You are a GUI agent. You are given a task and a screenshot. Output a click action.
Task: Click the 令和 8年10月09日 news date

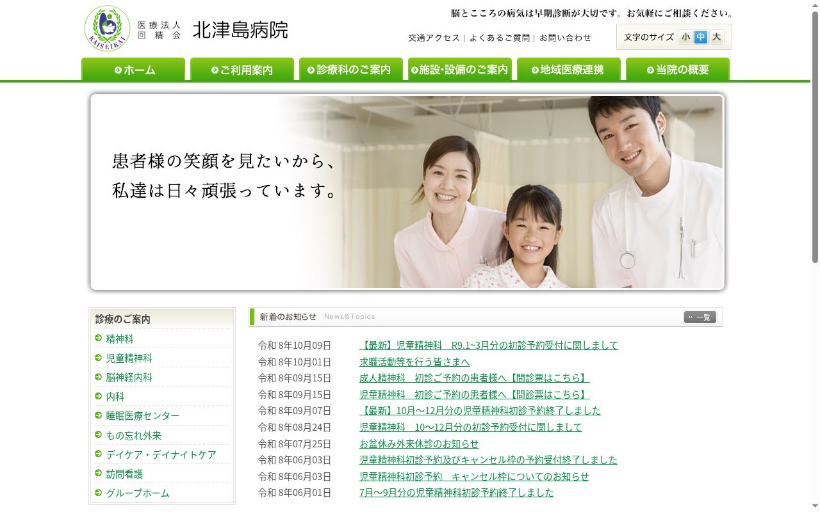[x=295, y=345]
